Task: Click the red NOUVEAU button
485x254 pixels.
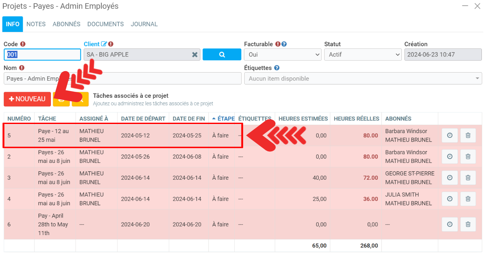Action: coord(27,99)
